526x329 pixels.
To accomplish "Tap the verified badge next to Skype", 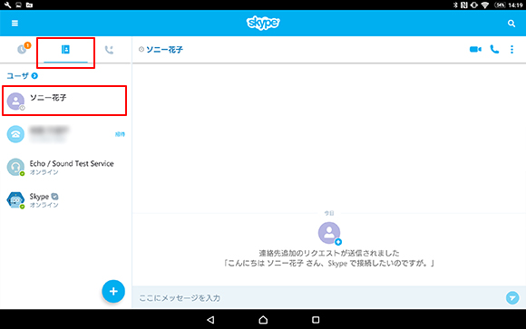I will coord(54,197).
